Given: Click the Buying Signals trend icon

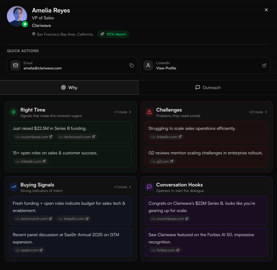Looking at the screenshot, I should click(14, 187).
